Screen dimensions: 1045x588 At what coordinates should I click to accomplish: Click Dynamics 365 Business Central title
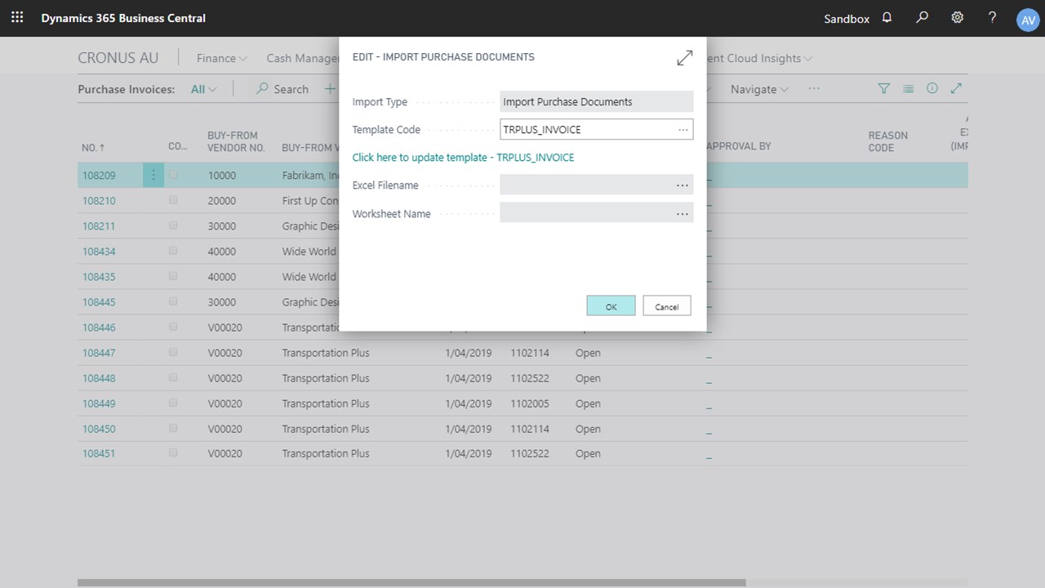click(x=123, y=18)
